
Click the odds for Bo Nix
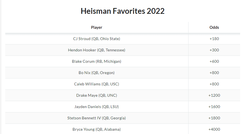(x=214, y=73)
